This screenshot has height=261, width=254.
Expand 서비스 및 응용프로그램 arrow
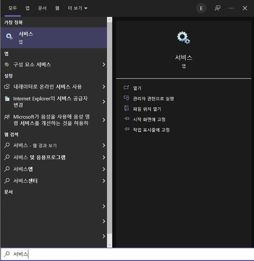point(104,157)
